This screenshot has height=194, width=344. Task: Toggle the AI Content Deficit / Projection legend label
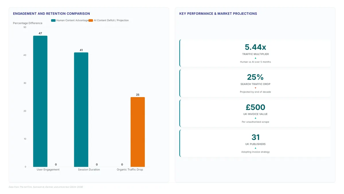[x=111, y=20]
